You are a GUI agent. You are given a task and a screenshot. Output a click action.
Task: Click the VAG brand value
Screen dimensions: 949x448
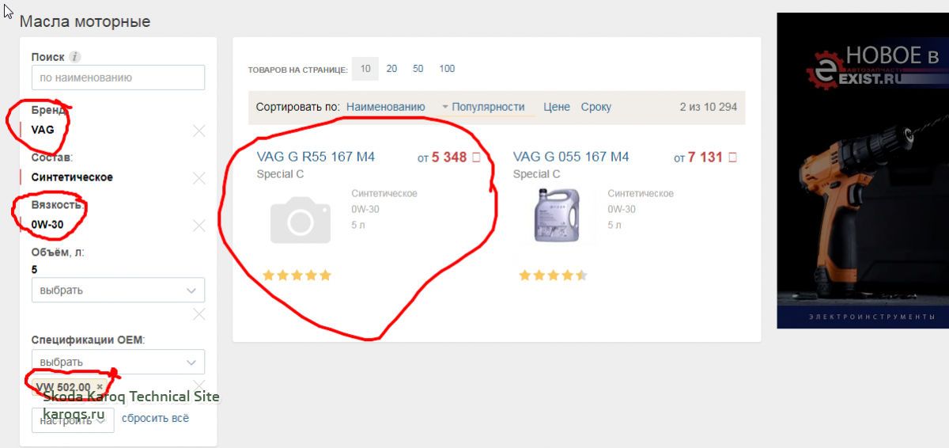pyautogui.click(x=43, y=129)
